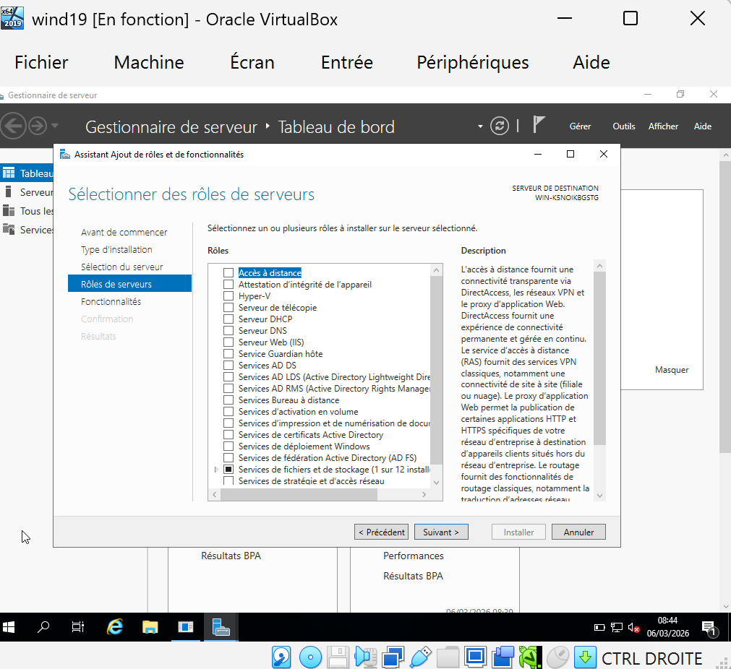The height and width of the screenshot is (669, 731).
Task: Check the Serveur DHCP role
Action: click(x=228, y=319)
